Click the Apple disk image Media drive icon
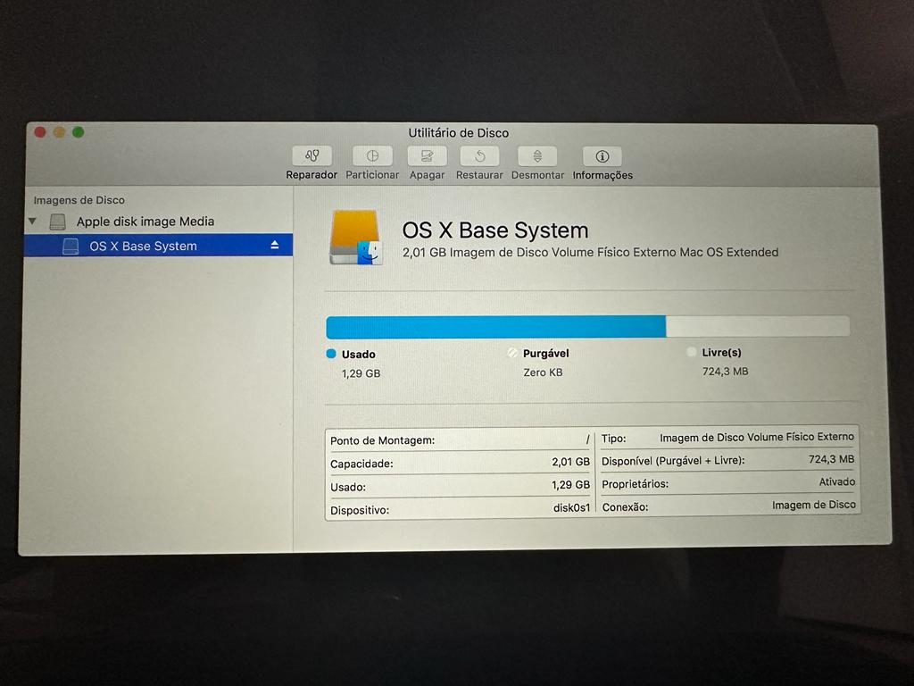 tap(58, 222)
